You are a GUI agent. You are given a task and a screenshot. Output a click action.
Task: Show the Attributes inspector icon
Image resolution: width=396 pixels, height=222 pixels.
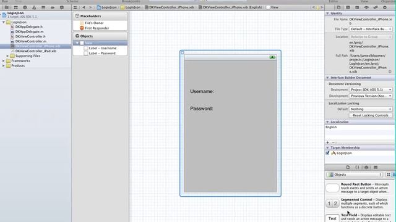[x=357, y=7]
